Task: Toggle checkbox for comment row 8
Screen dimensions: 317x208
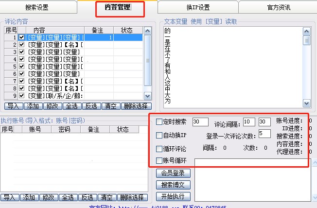Action: tap(21, 88)
